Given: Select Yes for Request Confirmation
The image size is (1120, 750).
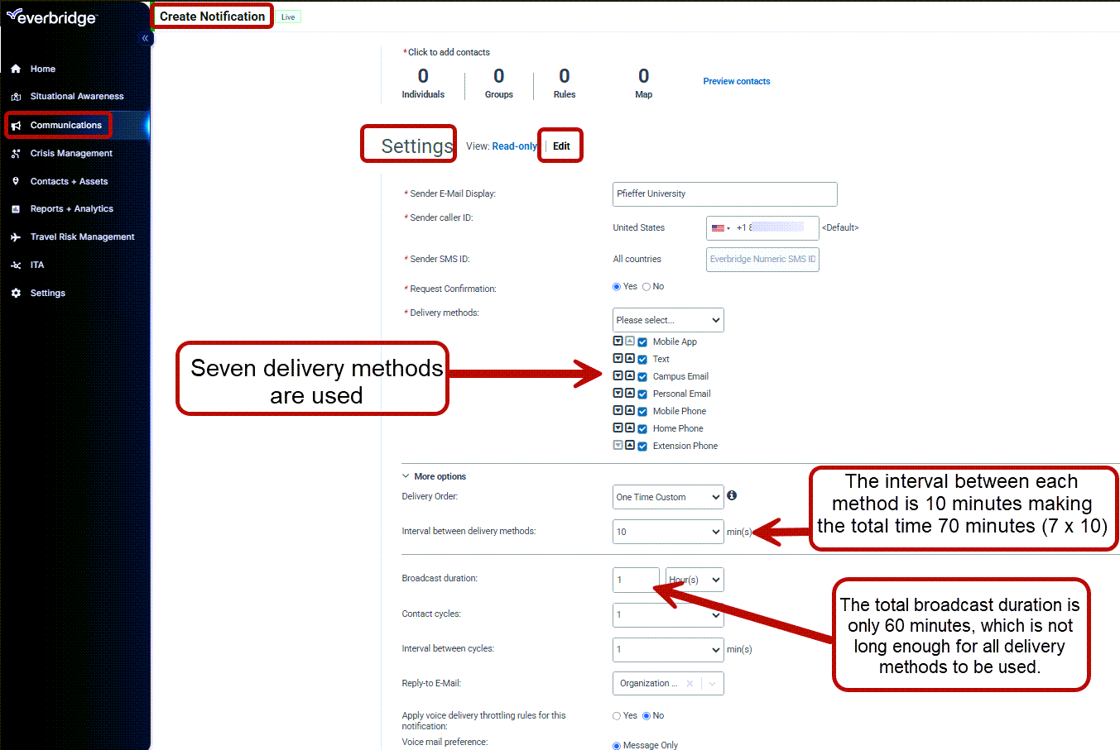Looking at the screenshot, I should 617,287.
